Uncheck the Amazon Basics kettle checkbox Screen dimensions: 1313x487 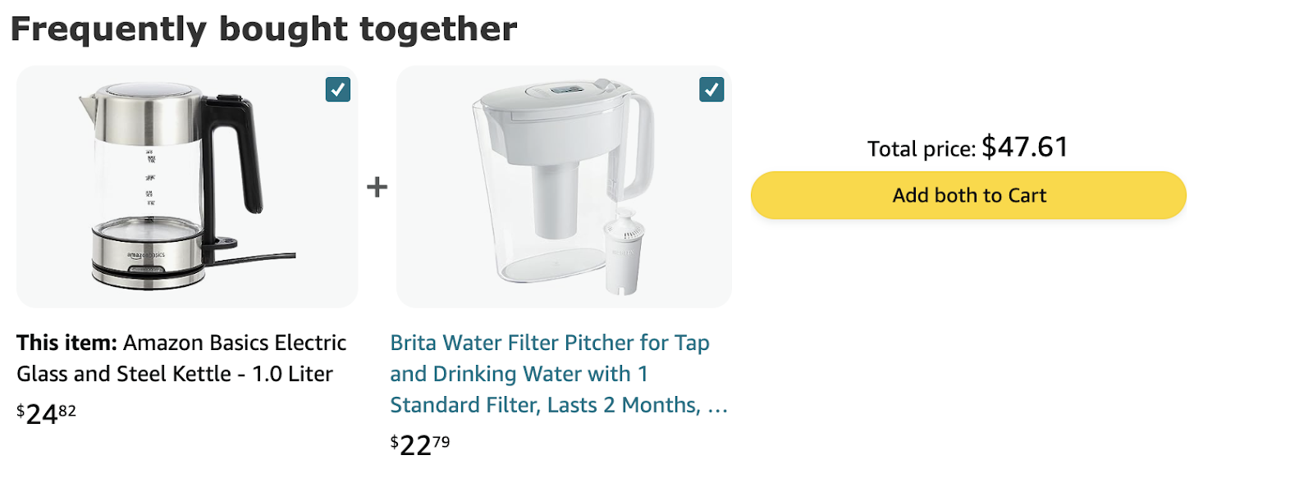pyautogui.click(x=338, y=89)
